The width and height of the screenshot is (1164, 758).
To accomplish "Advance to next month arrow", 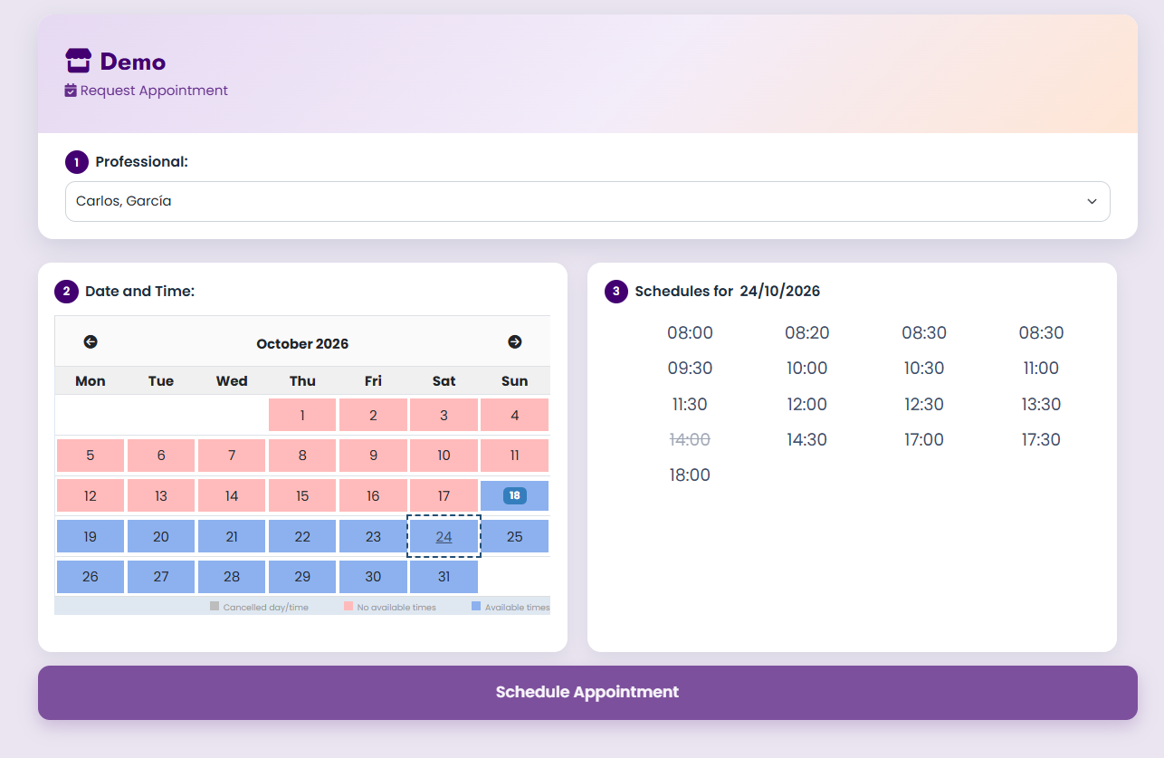I will point(515,341).
